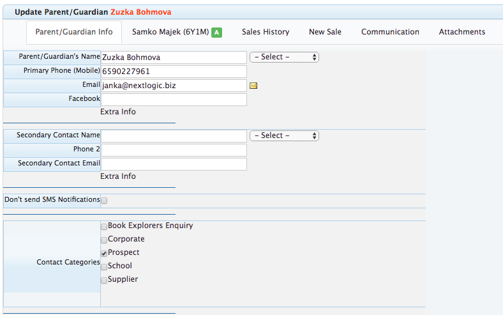Uncheck the Prospect category

coord(104,254)
